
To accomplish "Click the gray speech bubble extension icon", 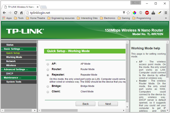I will click(141, 13).
